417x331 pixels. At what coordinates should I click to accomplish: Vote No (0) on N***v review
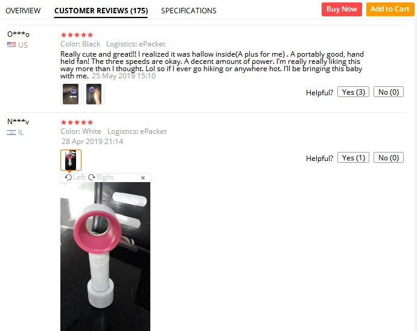389,157
